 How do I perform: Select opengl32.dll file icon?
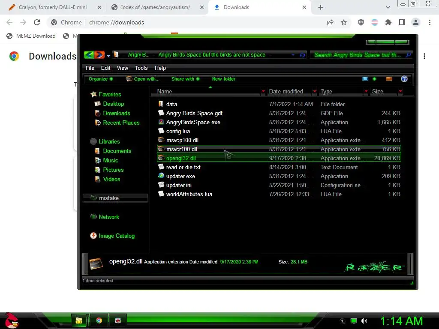(161, 158)
